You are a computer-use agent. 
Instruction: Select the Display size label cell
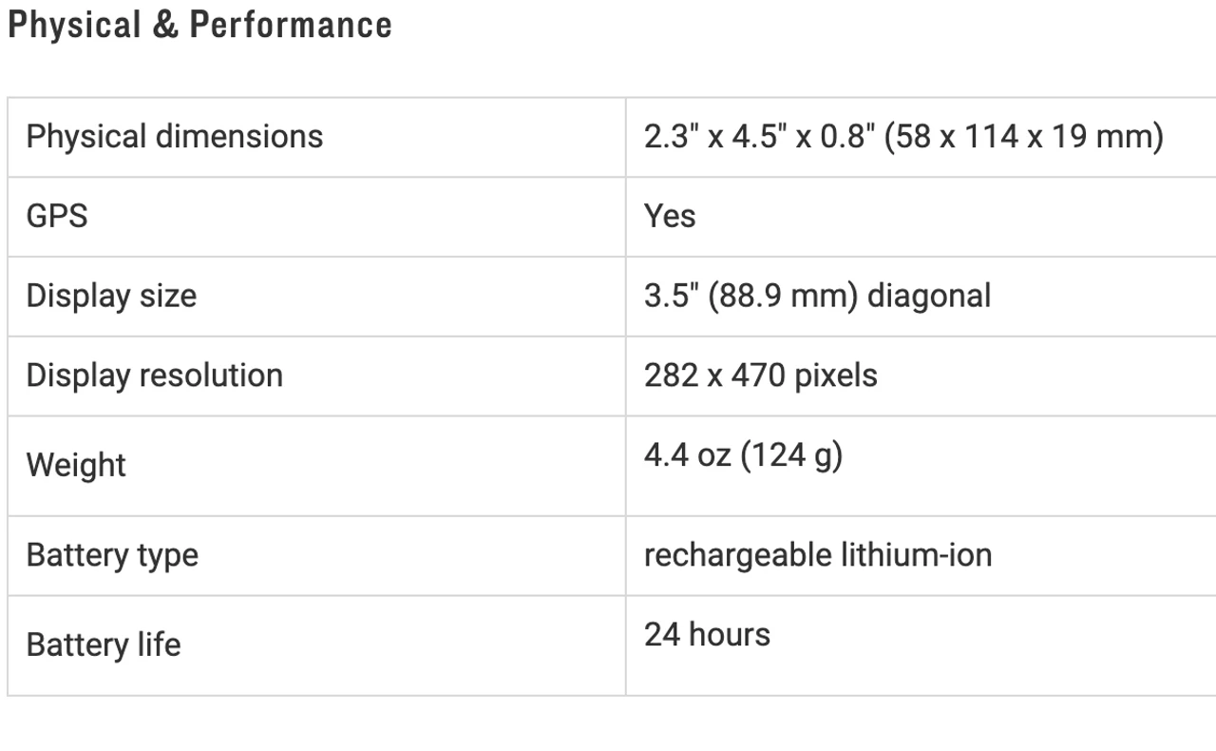pos(111,296)
